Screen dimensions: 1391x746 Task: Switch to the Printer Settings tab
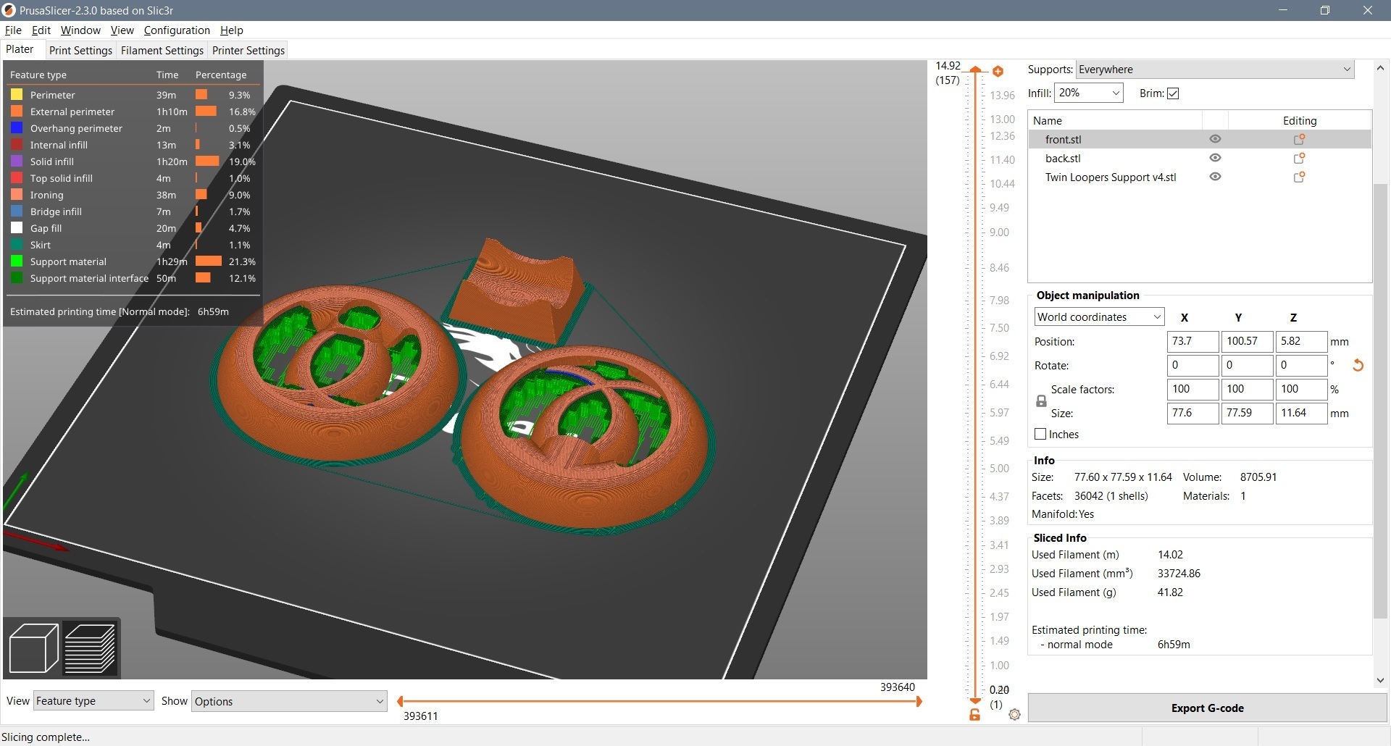tap(248, 51)
